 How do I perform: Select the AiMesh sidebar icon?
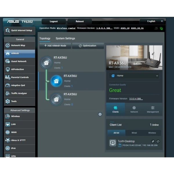(x=8, y=53)
